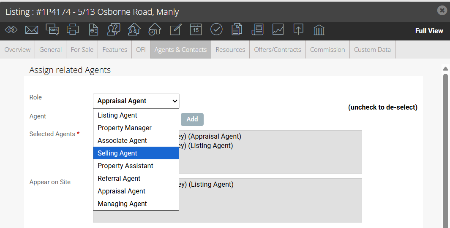Click the SMS message icon
This screenshot has width=450, height=228.
[52, 30]
